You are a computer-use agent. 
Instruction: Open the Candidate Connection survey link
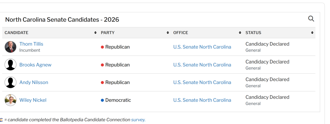[138, 120]
